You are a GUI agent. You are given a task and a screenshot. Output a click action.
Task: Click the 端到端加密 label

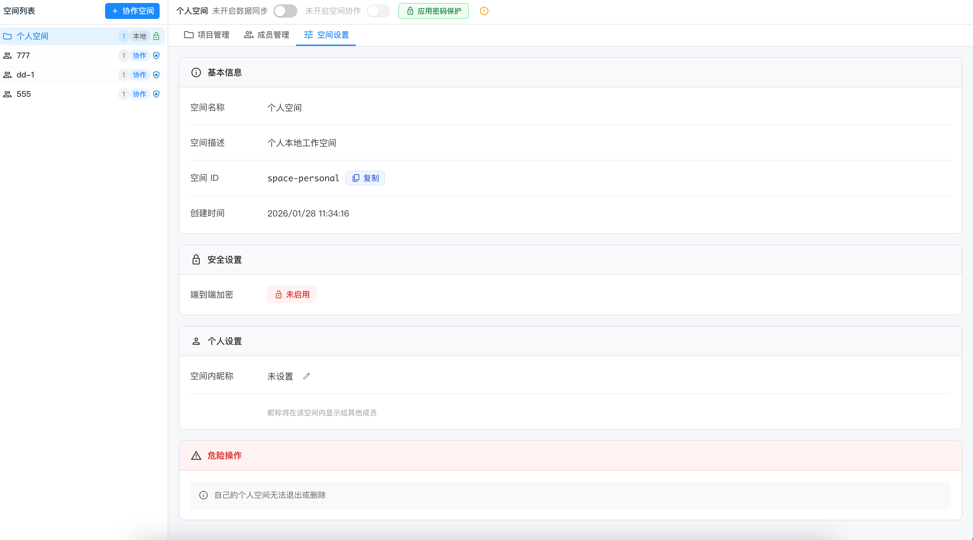[211, 295]
